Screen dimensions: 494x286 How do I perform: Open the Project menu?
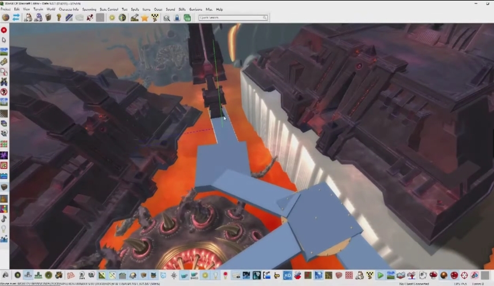[5, 9]
